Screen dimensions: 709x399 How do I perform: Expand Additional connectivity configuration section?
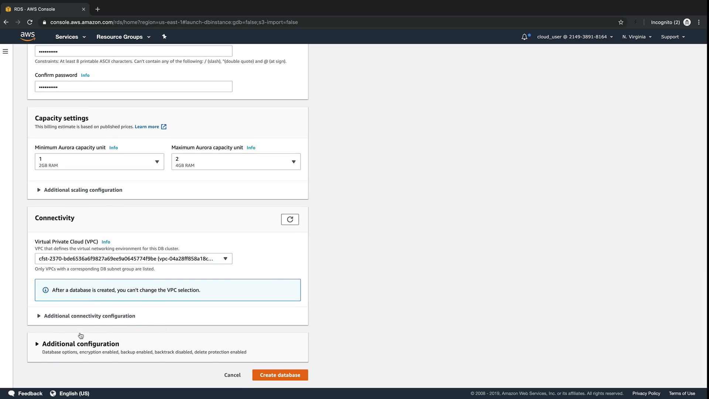[89, 316]
